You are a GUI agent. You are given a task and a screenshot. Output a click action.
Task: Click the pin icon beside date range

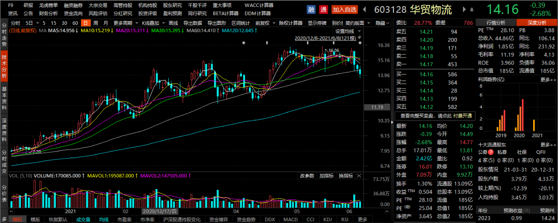point(360,38)
